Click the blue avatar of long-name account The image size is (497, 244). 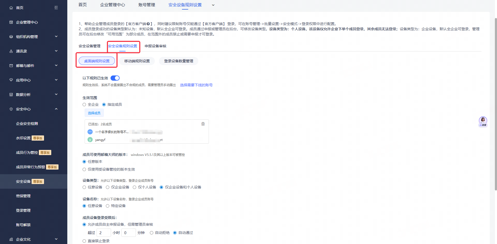90,132
